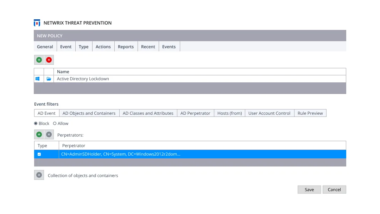The width and height of the screenshot is (380, 214).
Task: Switch to AD Perpetrator filter tab
Action: point(195,113)
